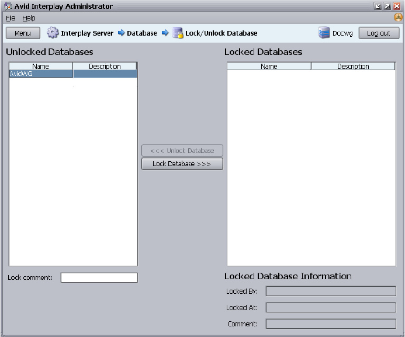Screen dimensions: 405x337
Task: Open the Help menu
Action: (29, 18)
